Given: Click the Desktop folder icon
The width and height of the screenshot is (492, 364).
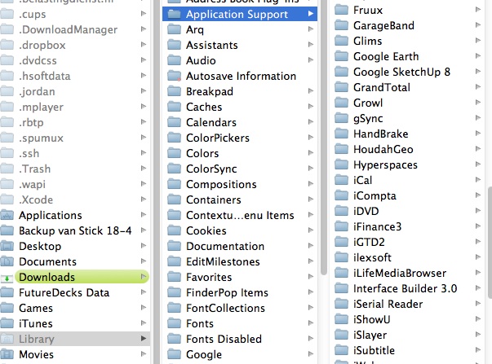Looking at the screenshot, I should [7, 246].
